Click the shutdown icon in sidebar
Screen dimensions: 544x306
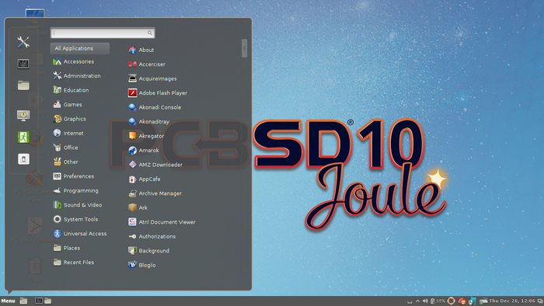tap(23, 159)
